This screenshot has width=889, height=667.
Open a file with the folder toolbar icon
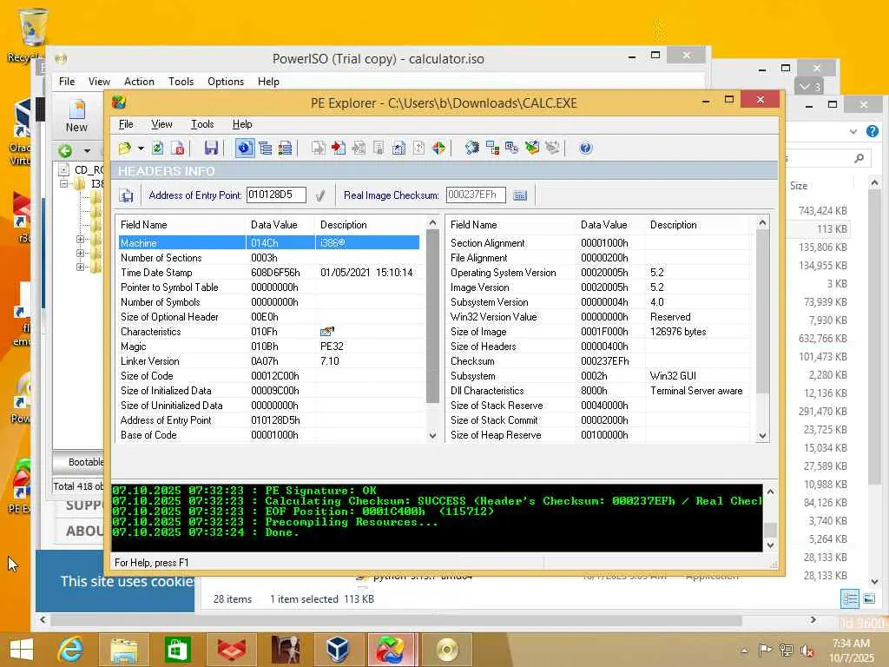pyautogui.click(x=125, y=149)
